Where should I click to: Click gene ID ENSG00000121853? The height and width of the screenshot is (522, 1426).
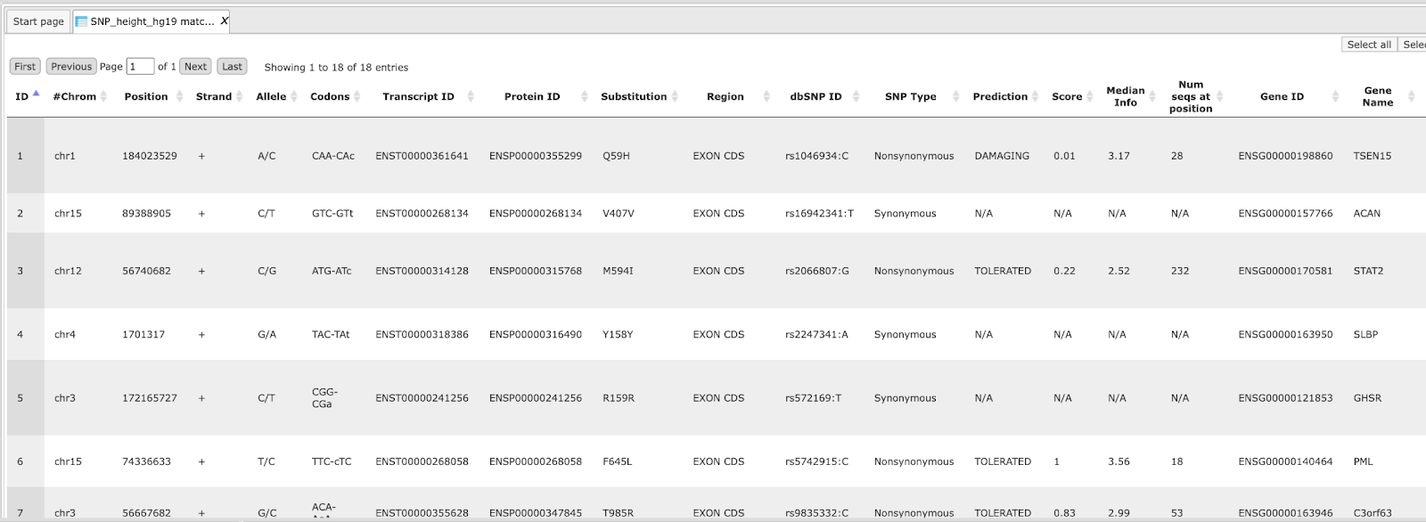[1285, 398]
